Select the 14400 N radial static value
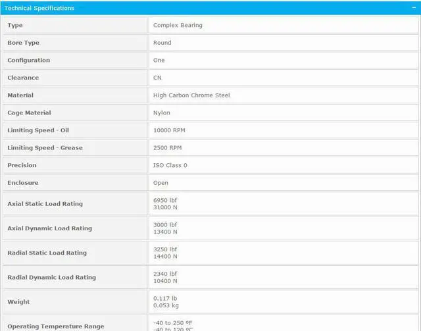 pos(165,257)
